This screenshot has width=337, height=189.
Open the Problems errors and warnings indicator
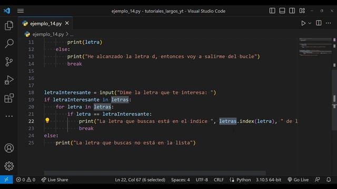(26, 180)
